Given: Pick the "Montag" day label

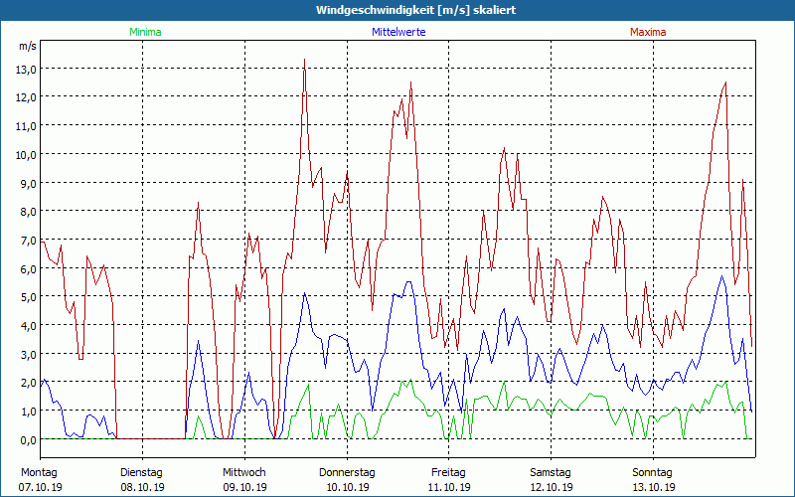Looking at the screenshot, I should pos(39,472).
